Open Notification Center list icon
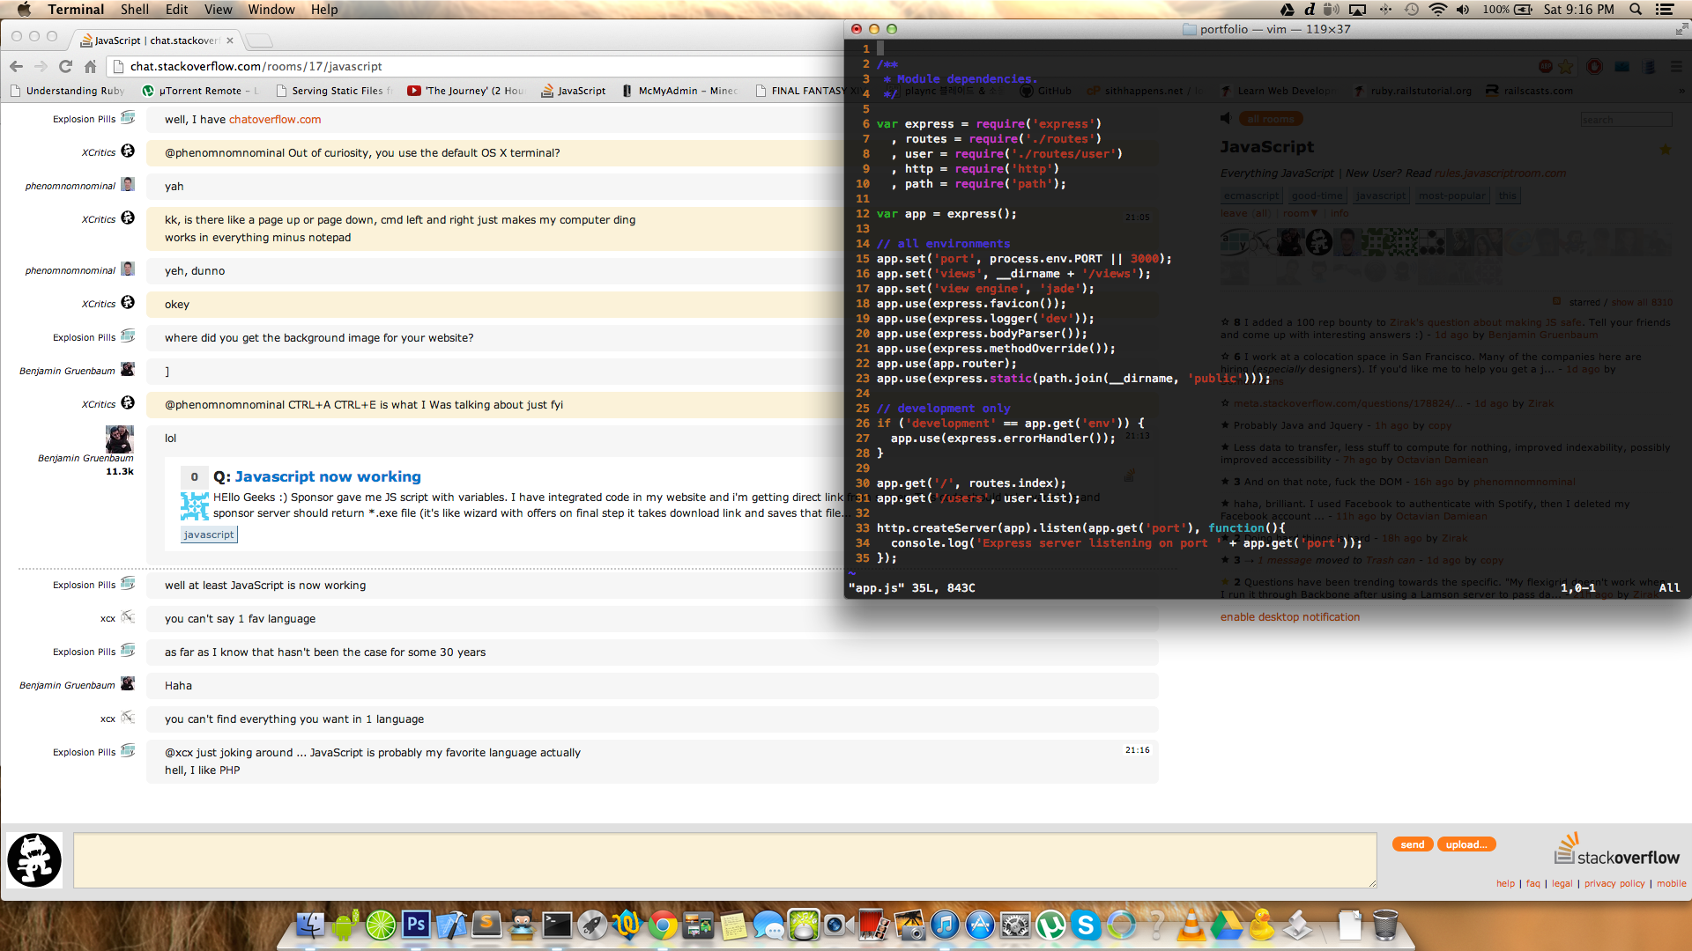Screen dimensions: 1692x951 (x=1665, y=10)
